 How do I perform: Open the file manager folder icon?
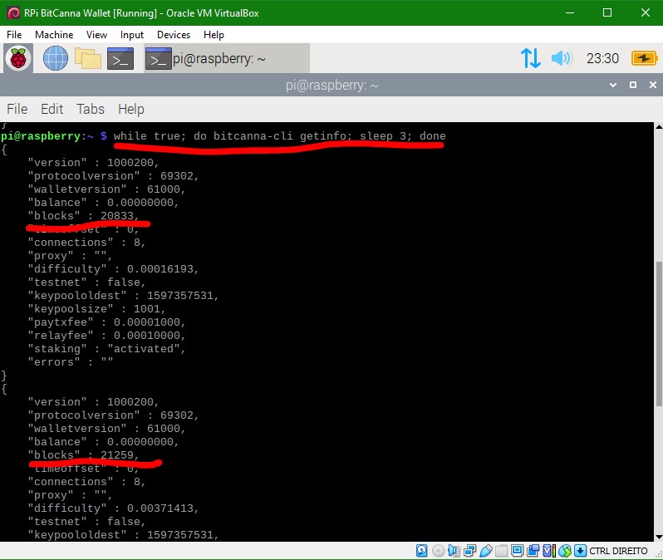(88, 58)
